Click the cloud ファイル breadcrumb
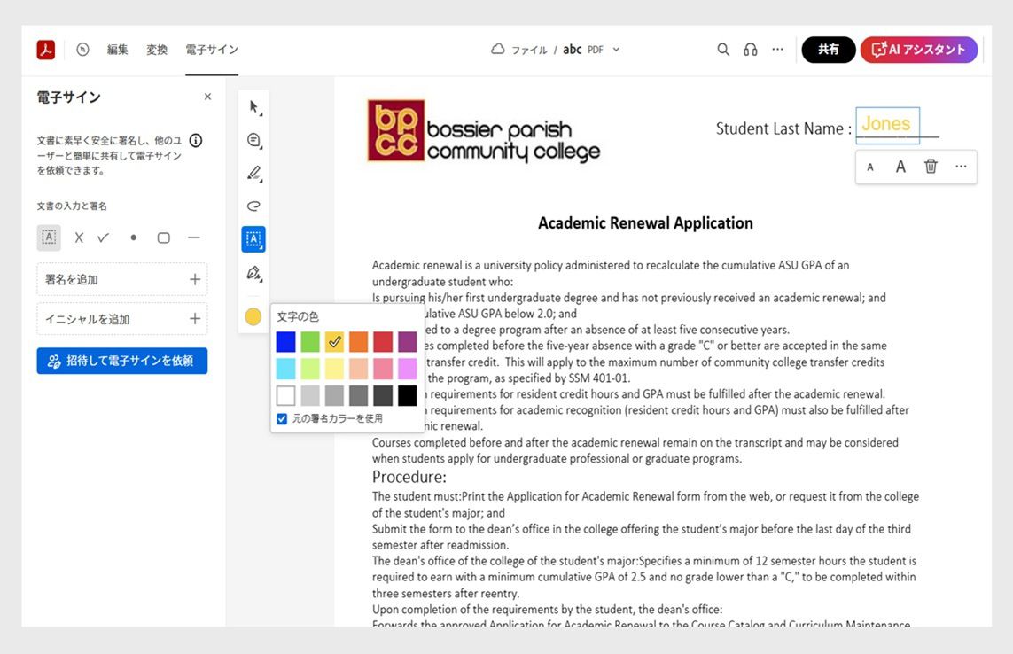 [518, 49]
